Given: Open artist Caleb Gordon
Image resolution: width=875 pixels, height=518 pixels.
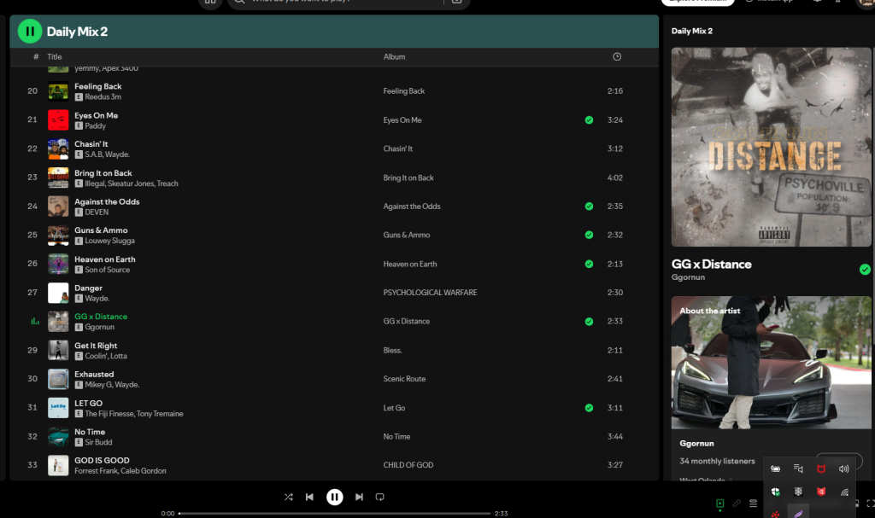Looking at the screenshot, I should 143,470.
